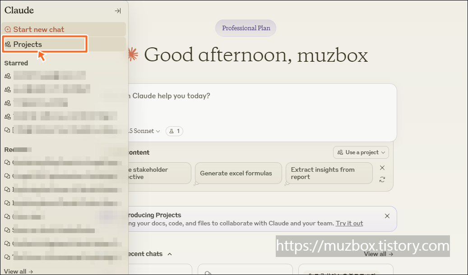This screenshot has width=468, height=275.
Task: Open the Professional Plan badge
Action: pos(246,28)
